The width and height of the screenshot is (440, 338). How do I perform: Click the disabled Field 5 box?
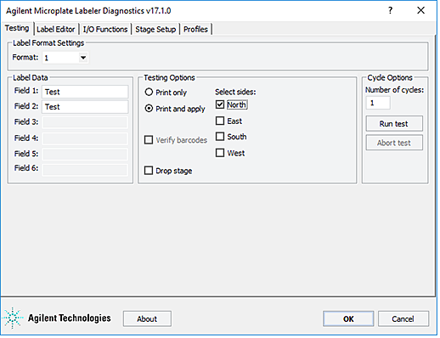85,155
